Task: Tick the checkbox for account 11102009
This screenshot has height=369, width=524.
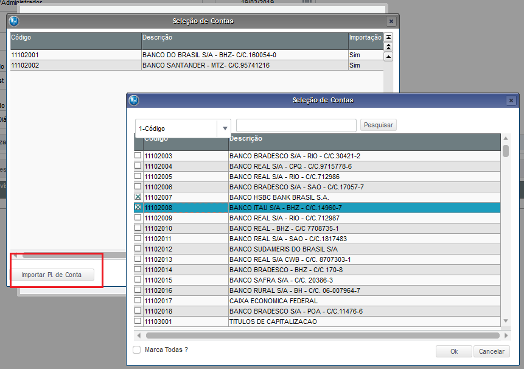Action: click(x=138, y=217)
